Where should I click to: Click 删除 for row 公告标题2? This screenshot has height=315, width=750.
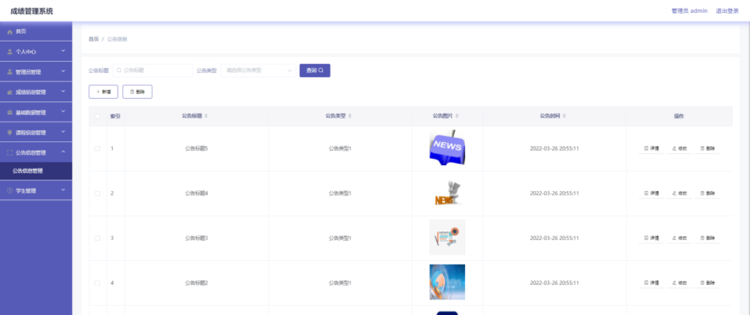(x=707, y=283)
